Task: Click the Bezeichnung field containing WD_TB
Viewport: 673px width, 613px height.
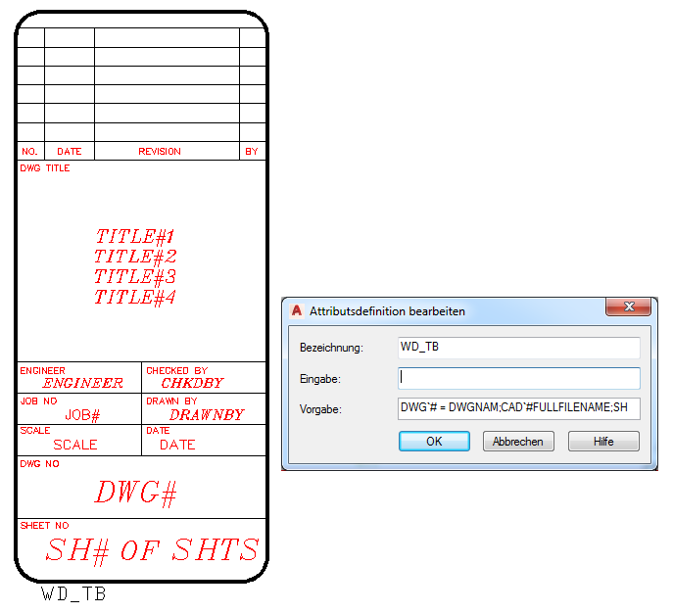Action: 518,347
